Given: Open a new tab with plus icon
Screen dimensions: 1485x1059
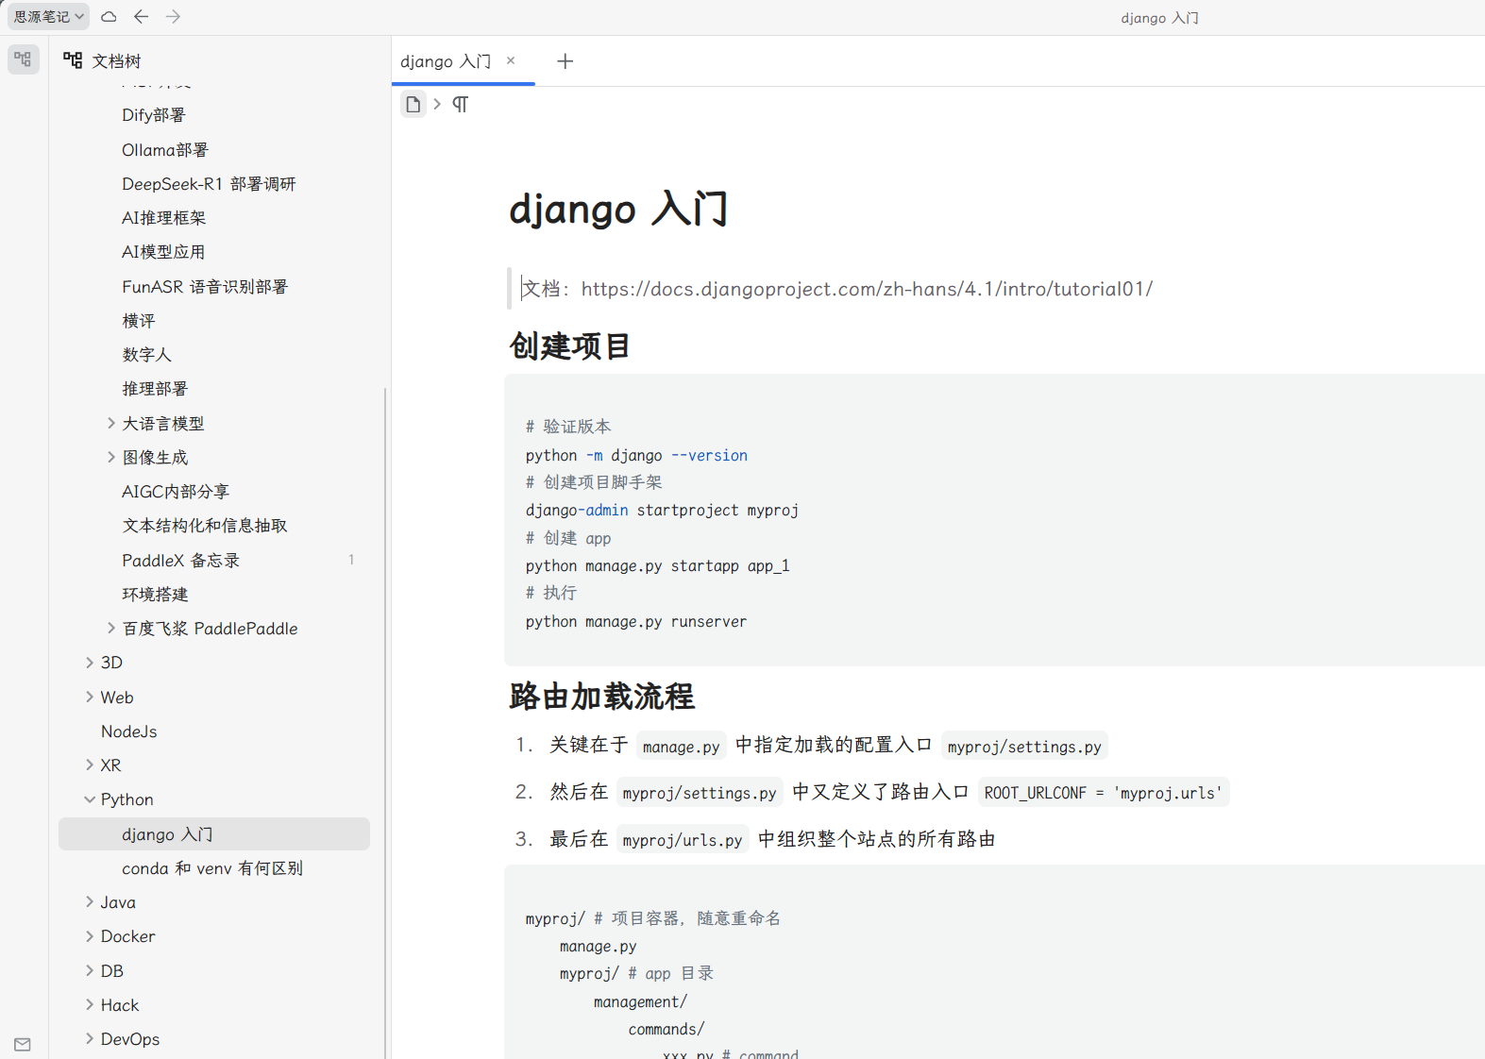Looking at the screenshot, I should tap(565, 61).
